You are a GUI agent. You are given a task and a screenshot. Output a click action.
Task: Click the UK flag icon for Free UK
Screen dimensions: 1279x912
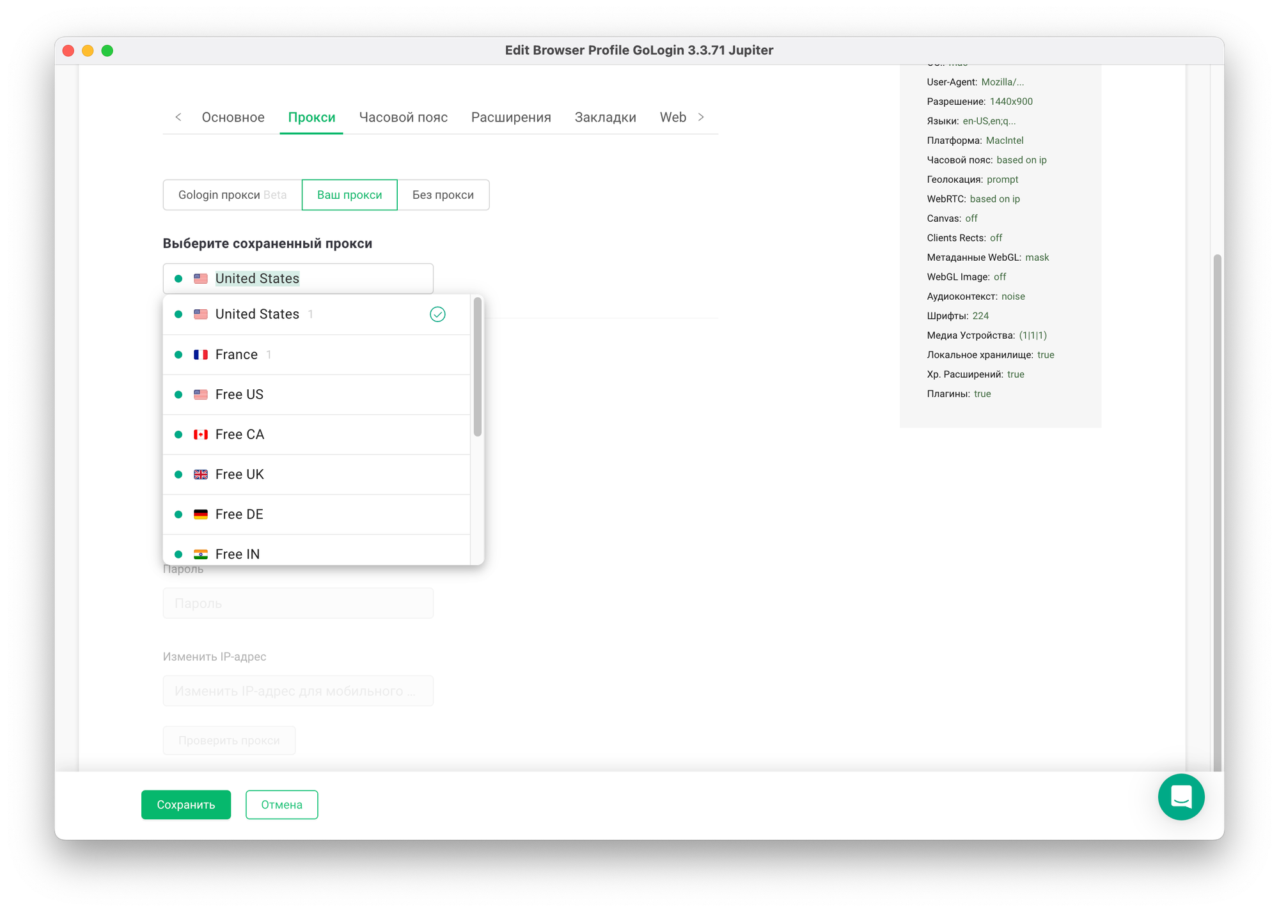[x=201, y=474]
